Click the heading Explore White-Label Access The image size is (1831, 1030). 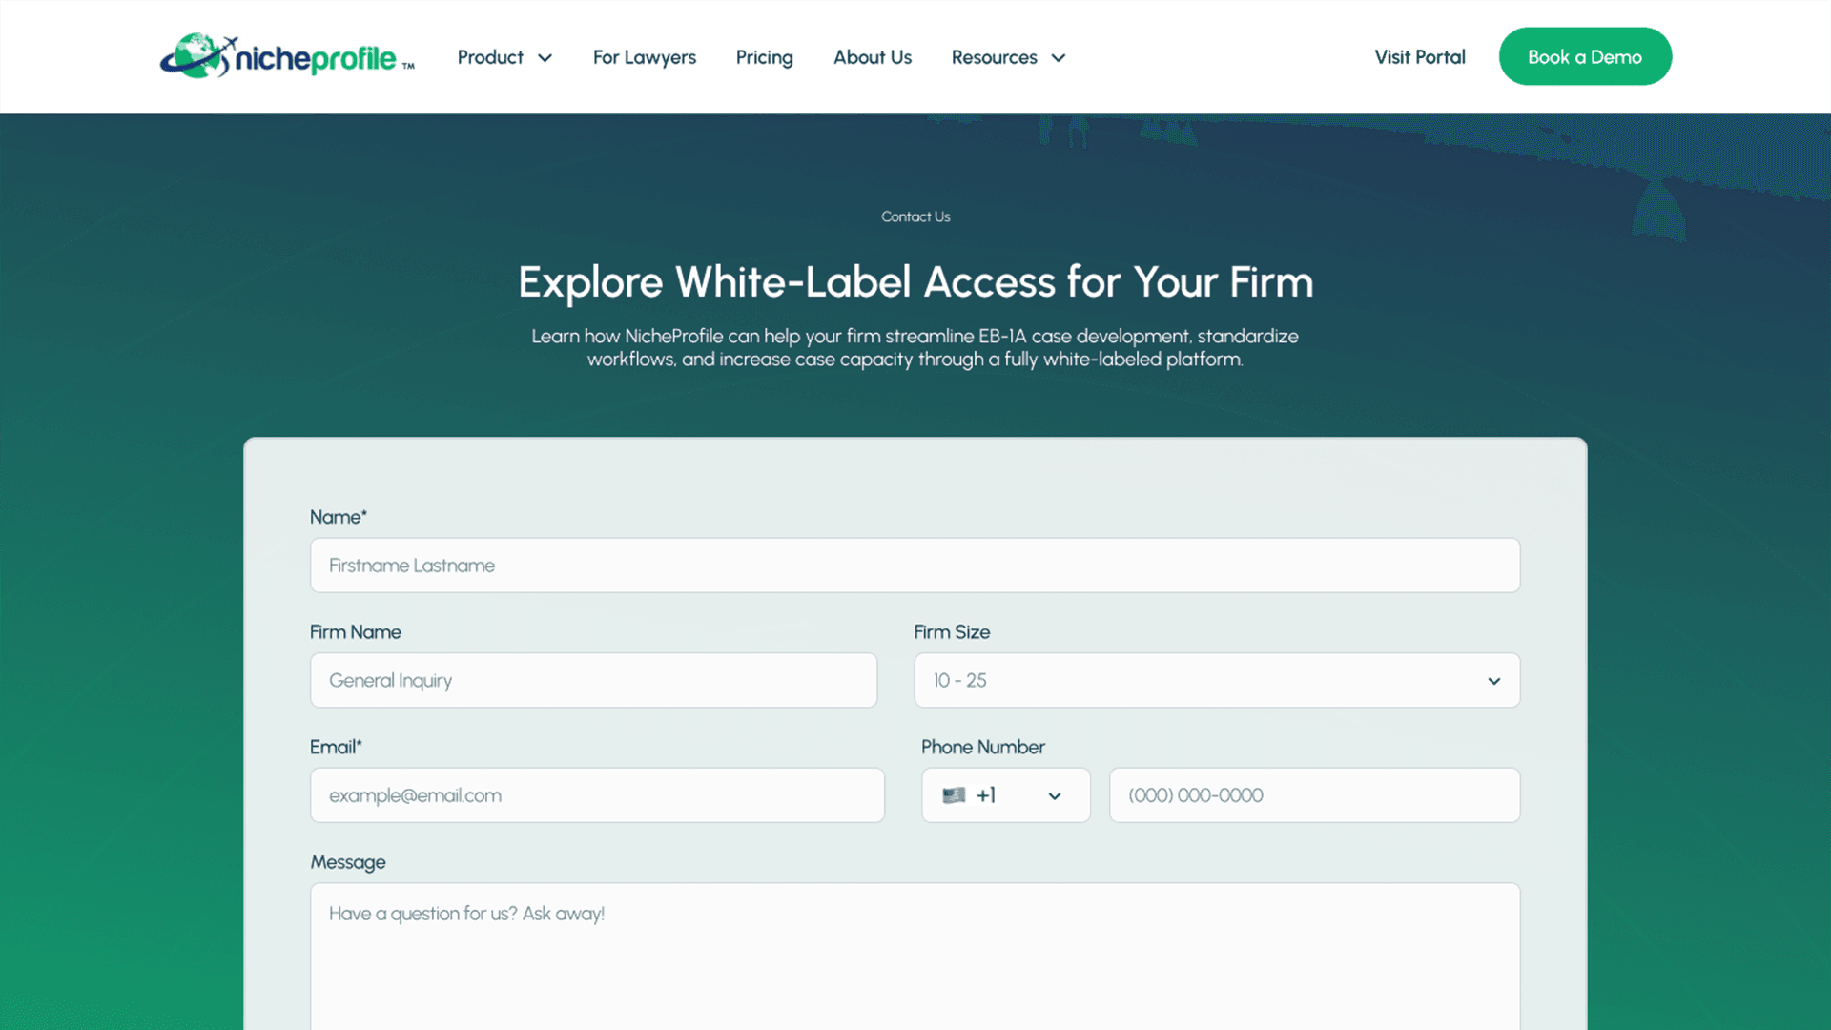[915, 282]
